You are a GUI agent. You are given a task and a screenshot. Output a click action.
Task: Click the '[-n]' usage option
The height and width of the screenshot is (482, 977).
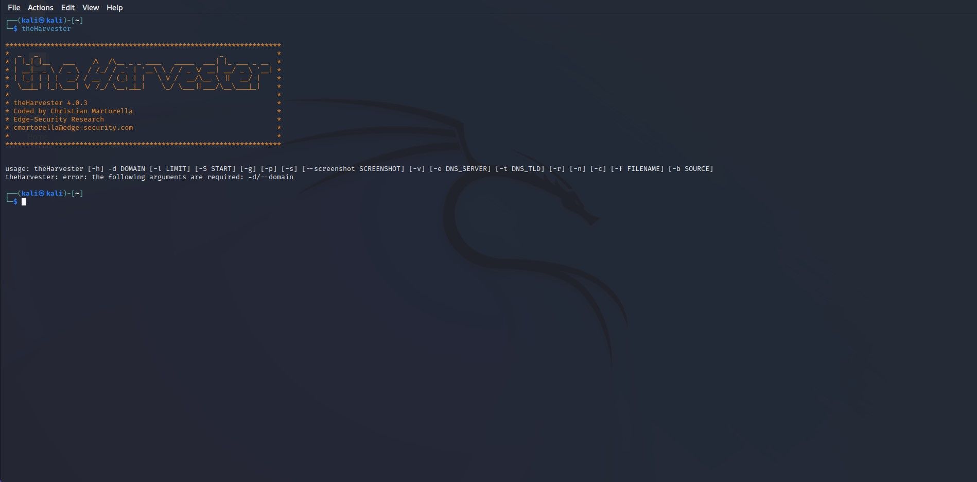578,169
